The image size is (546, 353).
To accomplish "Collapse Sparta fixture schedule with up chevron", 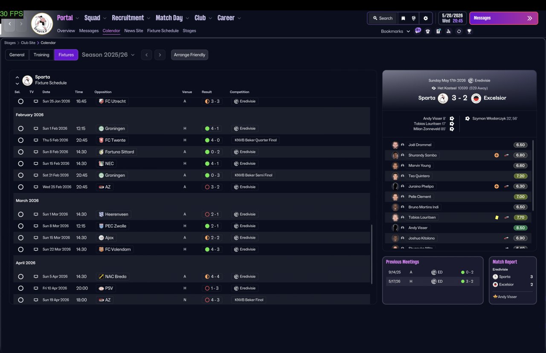I will pyautogui.click(x=17, y=78).
